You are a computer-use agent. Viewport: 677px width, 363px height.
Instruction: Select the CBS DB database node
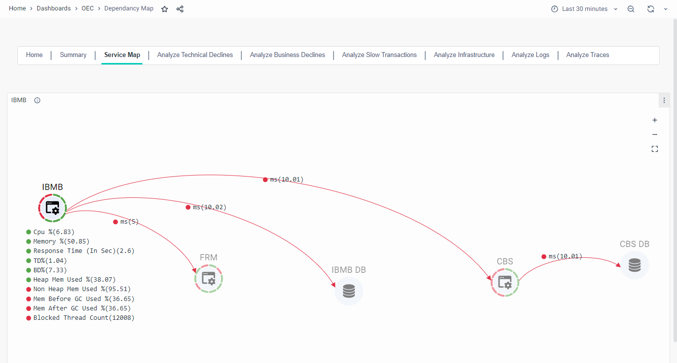tap(634, 265)
